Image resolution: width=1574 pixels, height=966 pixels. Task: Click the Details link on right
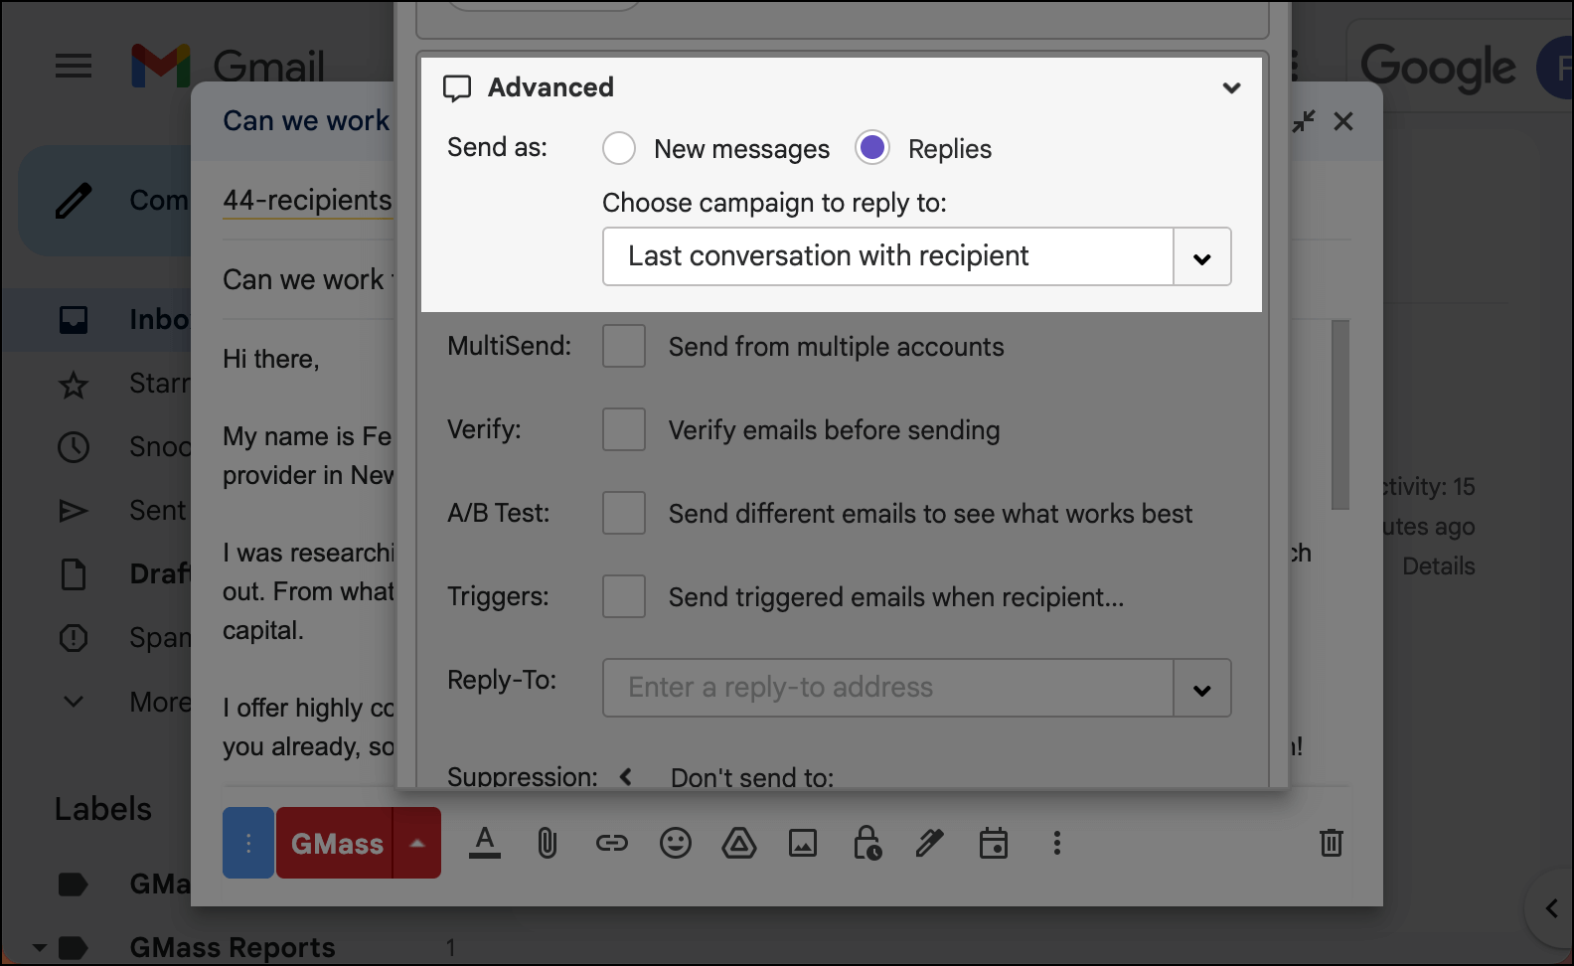coord(1438,566)
